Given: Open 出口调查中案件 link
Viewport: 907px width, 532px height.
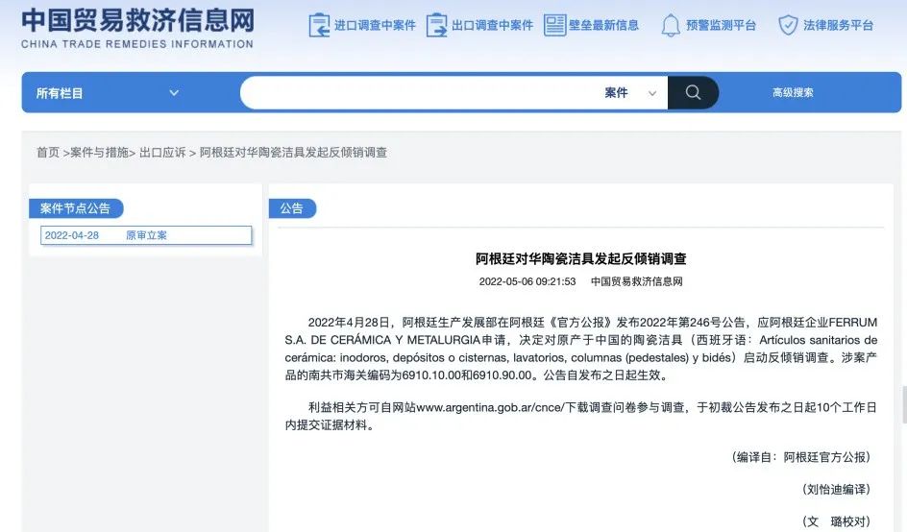Looking at the screenshot, I should click(x=492, y=25).
